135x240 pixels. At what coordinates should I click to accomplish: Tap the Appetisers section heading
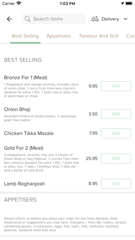20,200
